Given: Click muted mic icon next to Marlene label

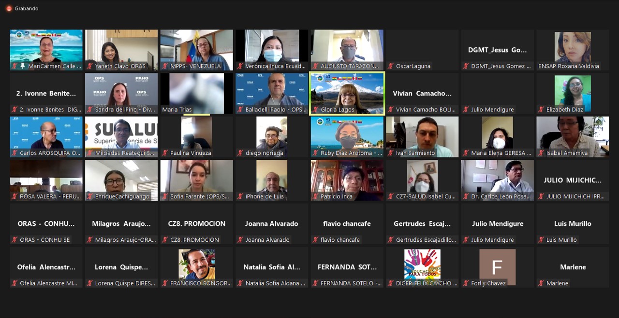Looking at the screenshot, I should click(541, 283).
